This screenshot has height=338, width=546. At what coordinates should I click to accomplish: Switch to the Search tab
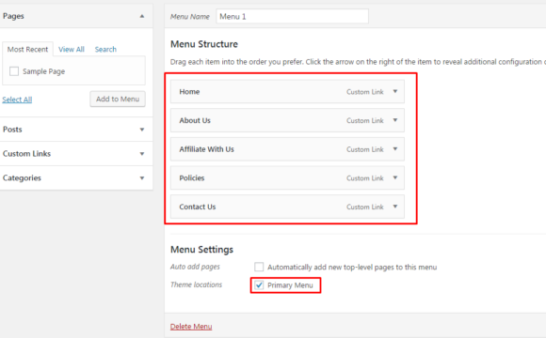[105, 50]
